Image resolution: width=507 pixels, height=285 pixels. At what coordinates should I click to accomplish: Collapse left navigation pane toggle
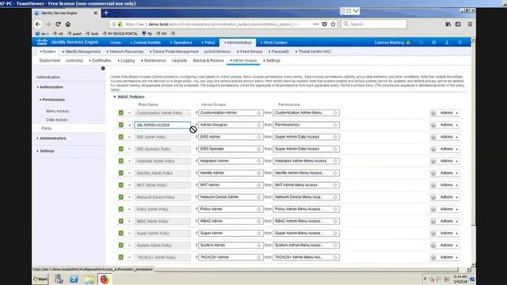pos(103,69)
